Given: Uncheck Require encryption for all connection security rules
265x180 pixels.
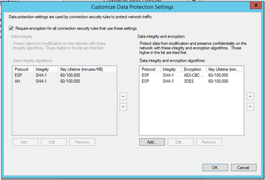Looking at the screenshot, I should 11,28.
